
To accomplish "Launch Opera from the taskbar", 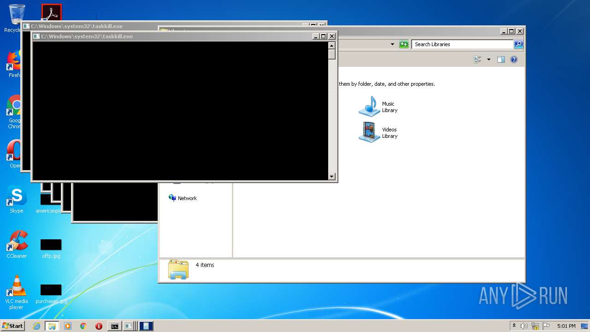I will (x=99, y=326).
